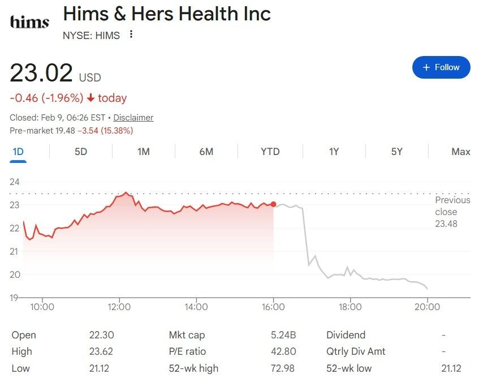Show the Max chart range
483x391 pixels.
pyautogui.click(x=460, y=152)
